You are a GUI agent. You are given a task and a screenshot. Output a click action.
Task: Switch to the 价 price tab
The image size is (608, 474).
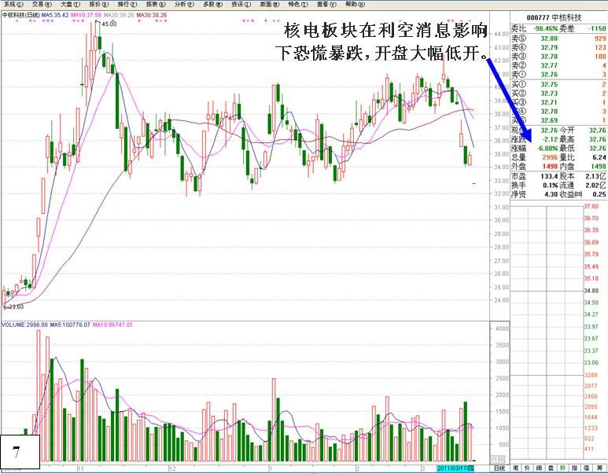tap(527, 468)
